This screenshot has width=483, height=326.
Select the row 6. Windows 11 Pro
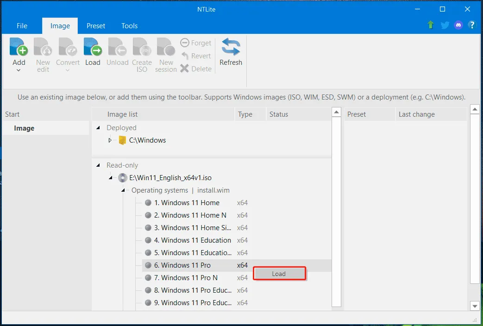coord(237,265)
